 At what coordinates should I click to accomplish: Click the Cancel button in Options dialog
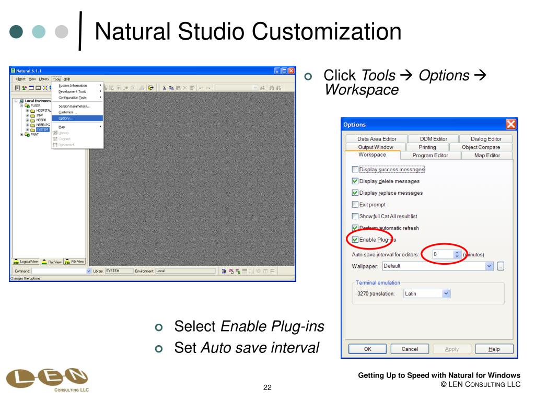coord(410,349)
